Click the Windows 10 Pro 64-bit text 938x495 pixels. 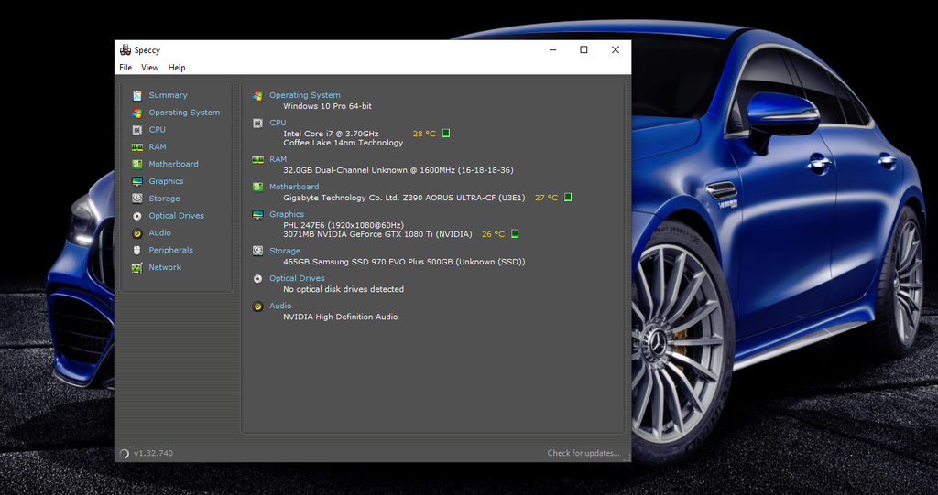(327, 106)
